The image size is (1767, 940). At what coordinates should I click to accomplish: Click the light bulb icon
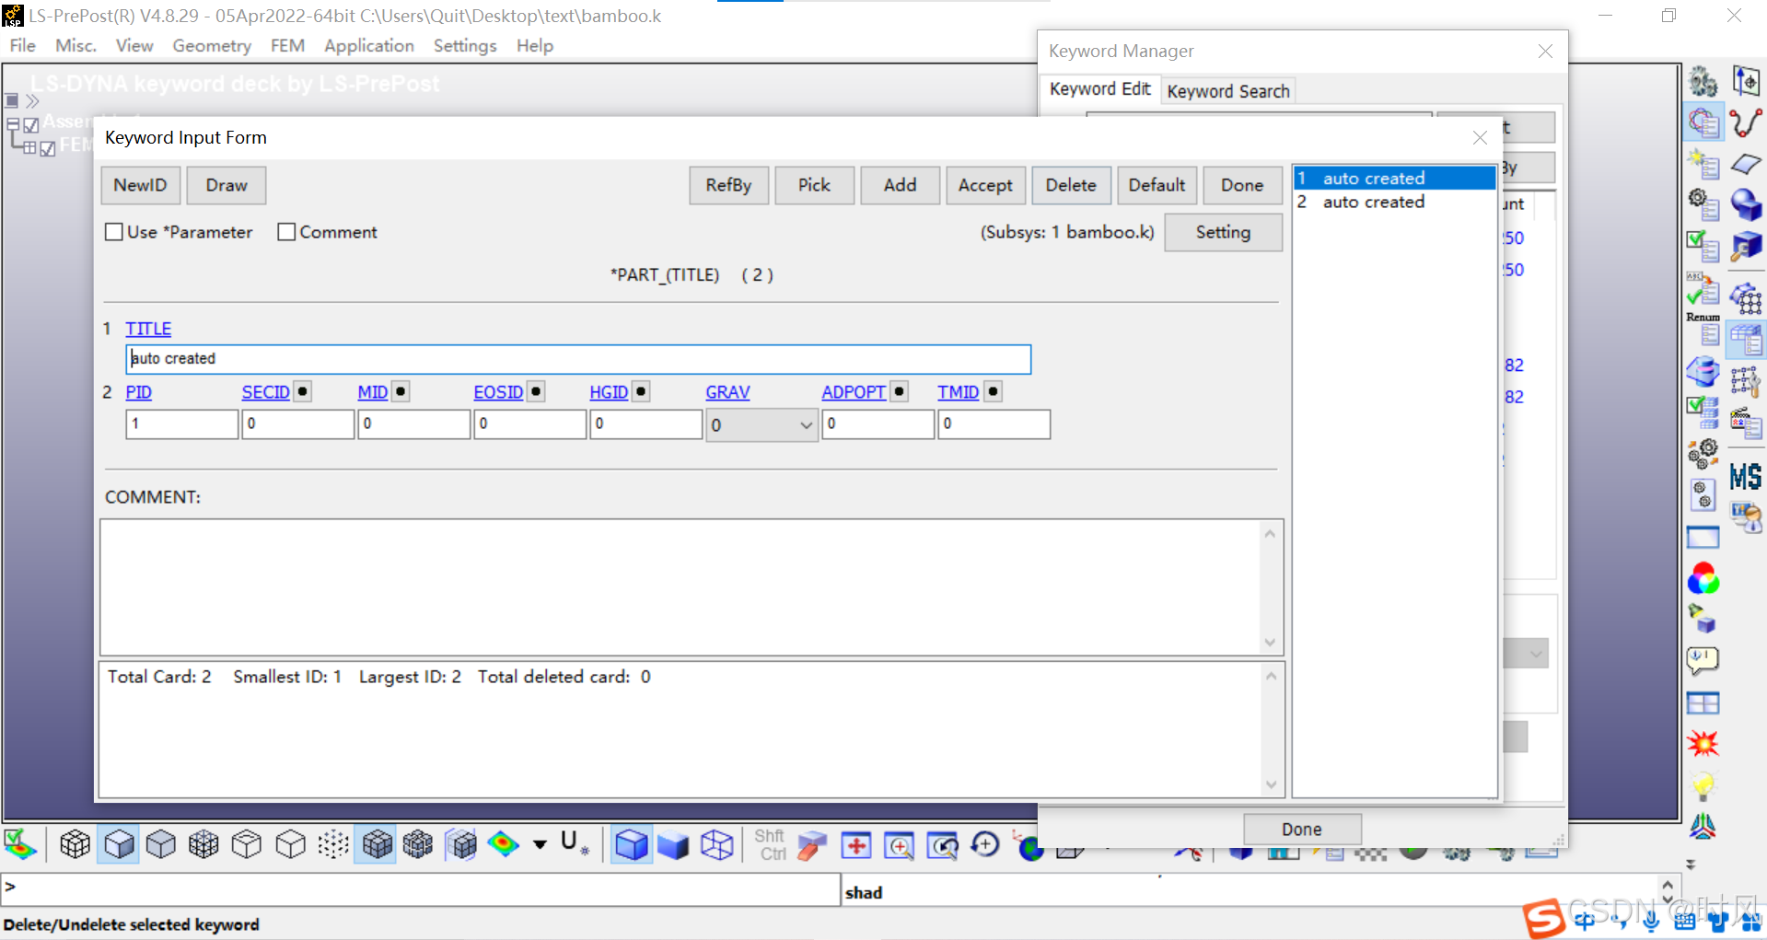click(1703, 785)
